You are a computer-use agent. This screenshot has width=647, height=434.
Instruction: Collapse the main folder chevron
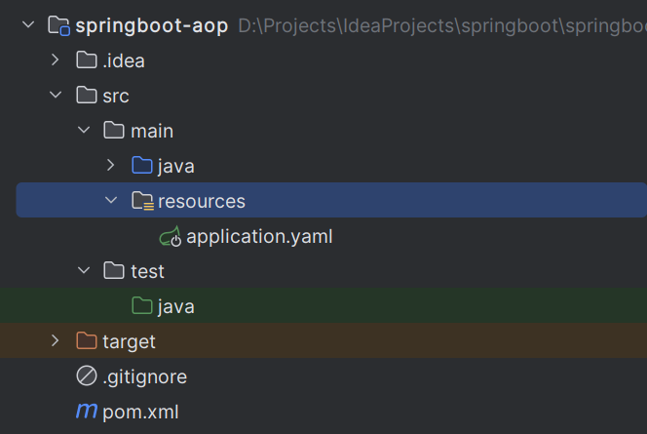(x=84, y=130)
